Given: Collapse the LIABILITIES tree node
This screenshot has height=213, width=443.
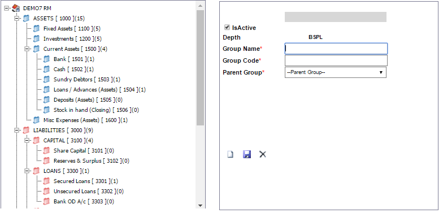Looking at the screenshot, I should click(17, 130).
